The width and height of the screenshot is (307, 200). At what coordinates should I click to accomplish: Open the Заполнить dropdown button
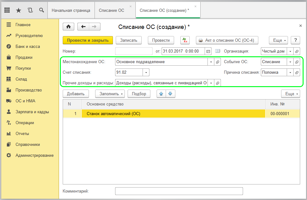pyautogui.click(x=112, y=94)
